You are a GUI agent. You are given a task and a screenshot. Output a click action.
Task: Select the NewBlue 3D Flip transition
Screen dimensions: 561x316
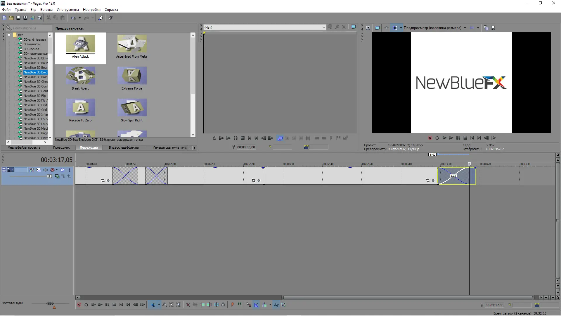tap(35, 96)
